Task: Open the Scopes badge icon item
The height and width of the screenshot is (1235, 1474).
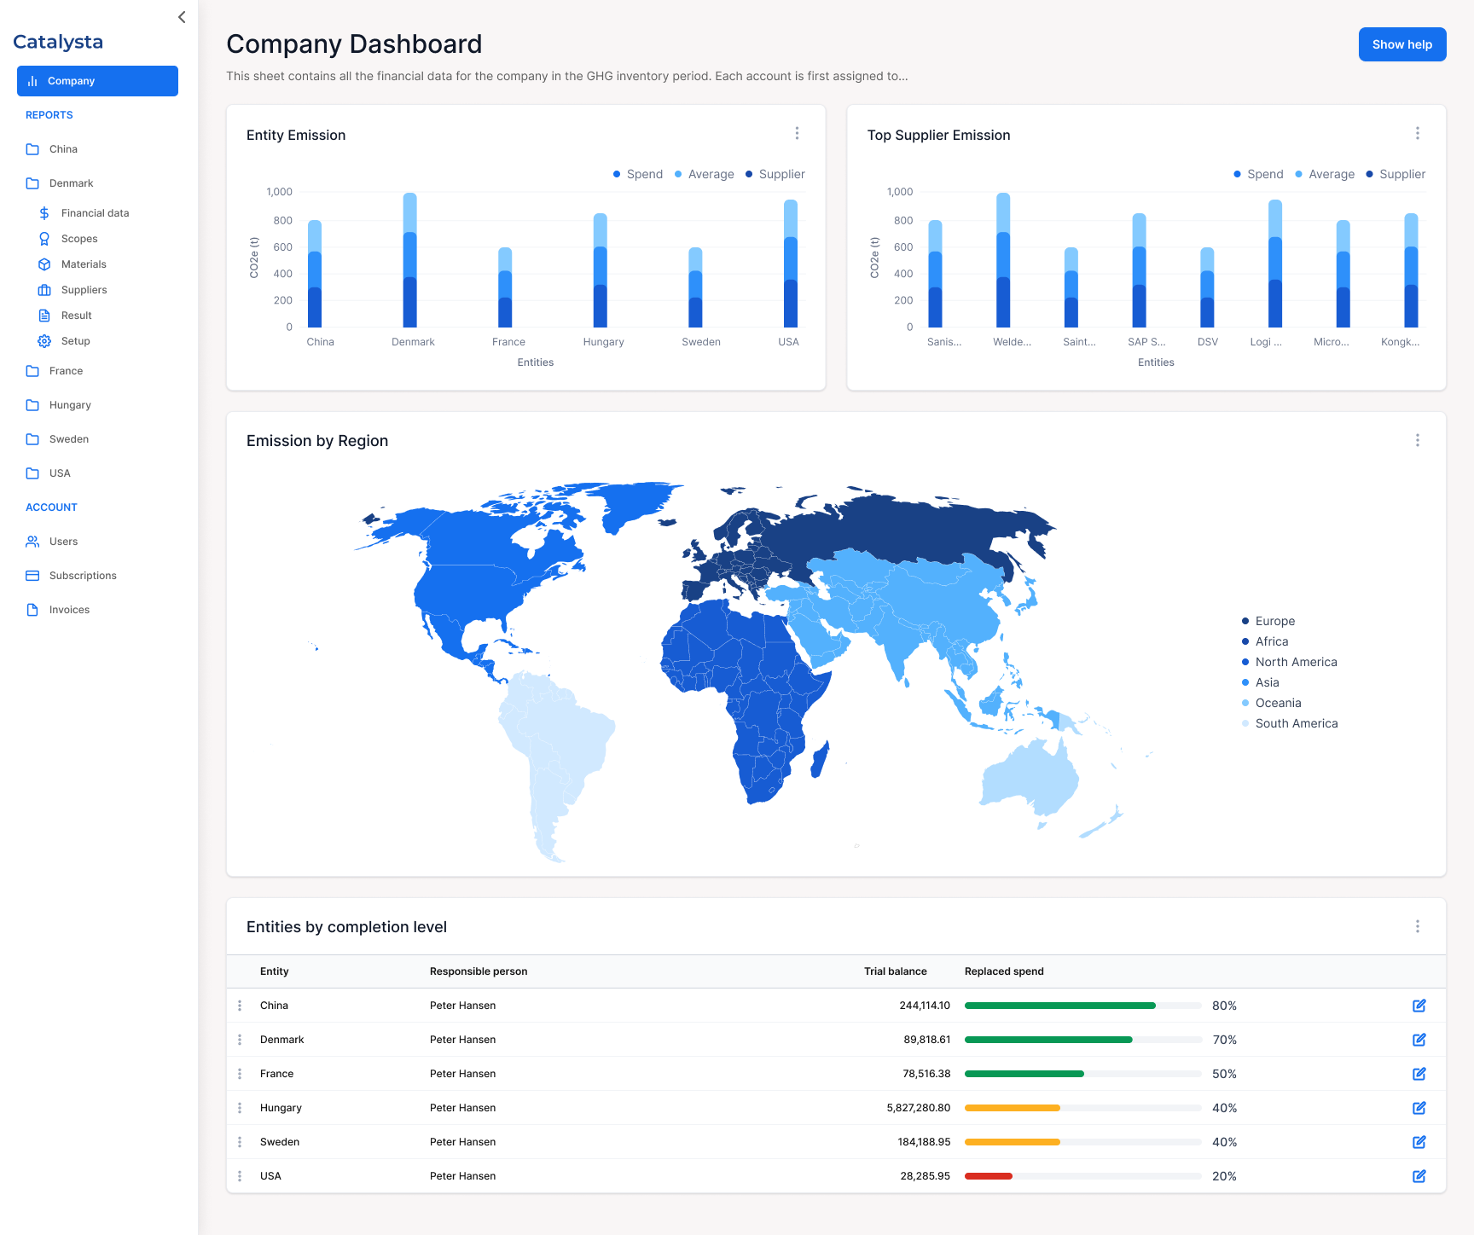Action: (x=44, y=239)
